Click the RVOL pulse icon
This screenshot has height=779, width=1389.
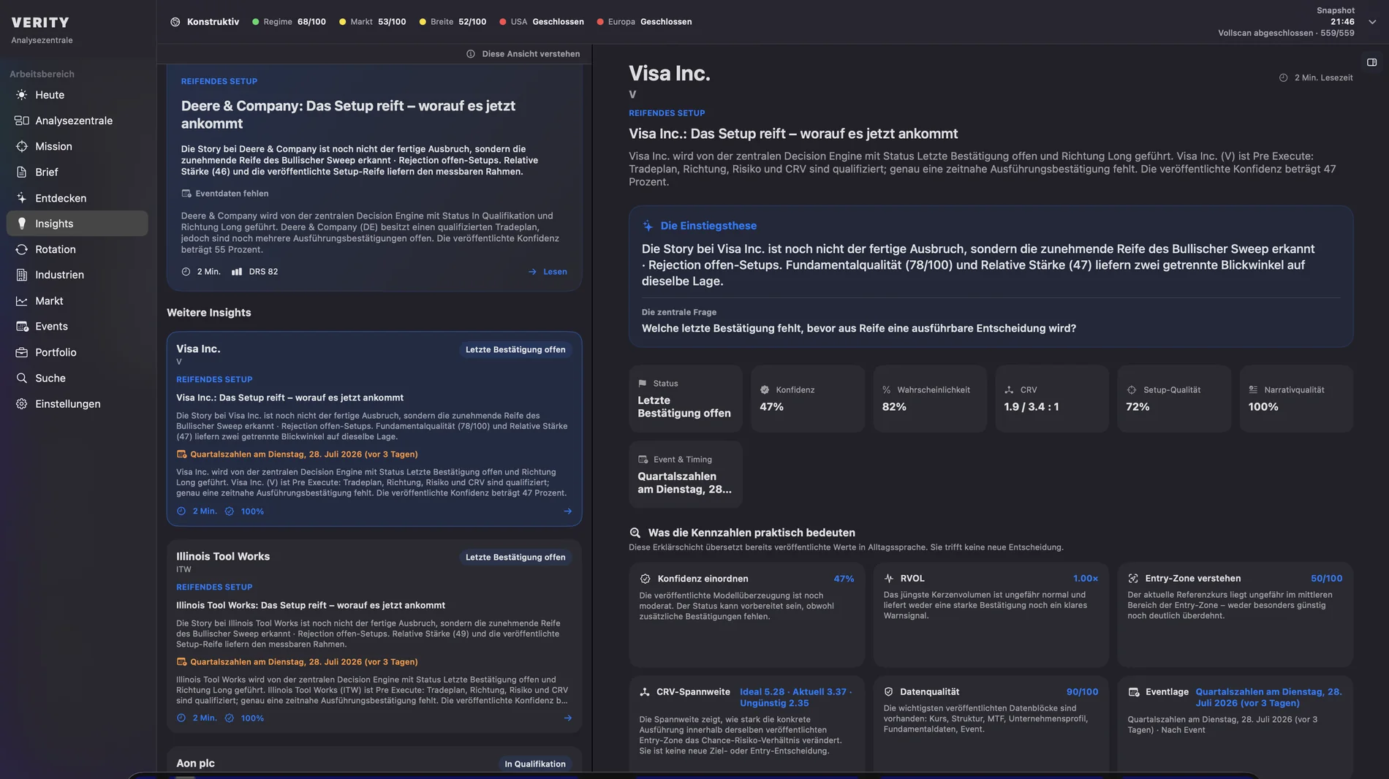pos(889,579)
